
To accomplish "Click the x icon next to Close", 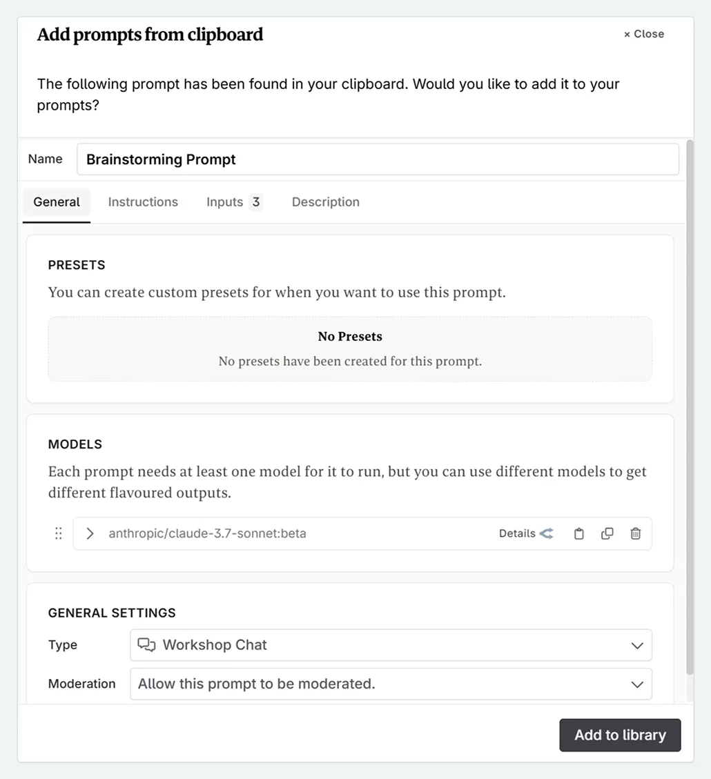I will tap(626, 33).
